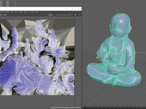The width and height of the screenshot is (146, 109).
Task: Click the first green icon after the texture name
Action: click(69, 15)
